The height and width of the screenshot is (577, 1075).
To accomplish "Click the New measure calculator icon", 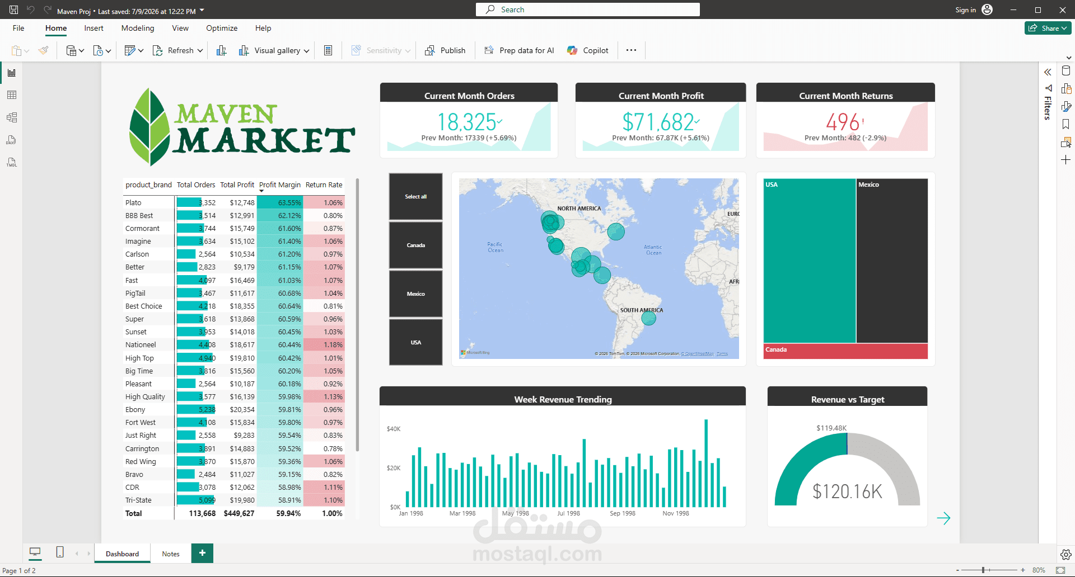I will (328, 50).
